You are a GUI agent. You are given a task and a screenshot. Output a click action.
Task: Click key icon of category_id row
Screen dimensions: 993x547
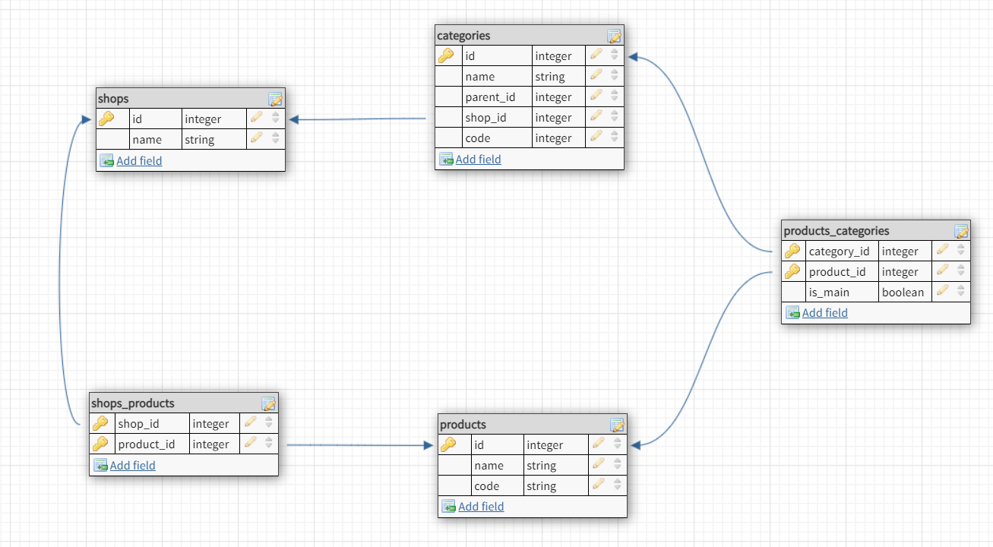click(792, 251)
